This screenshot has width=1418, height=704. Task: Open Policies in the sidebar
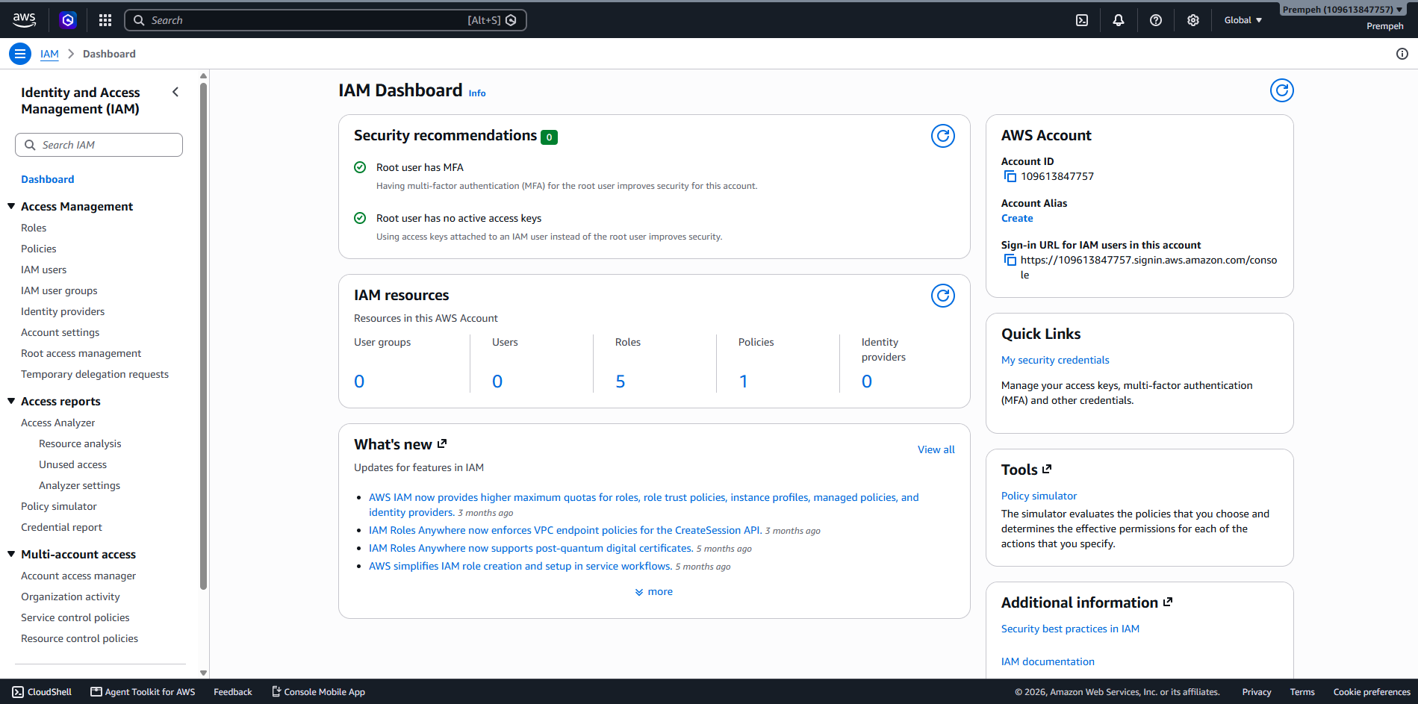point(39,249)
